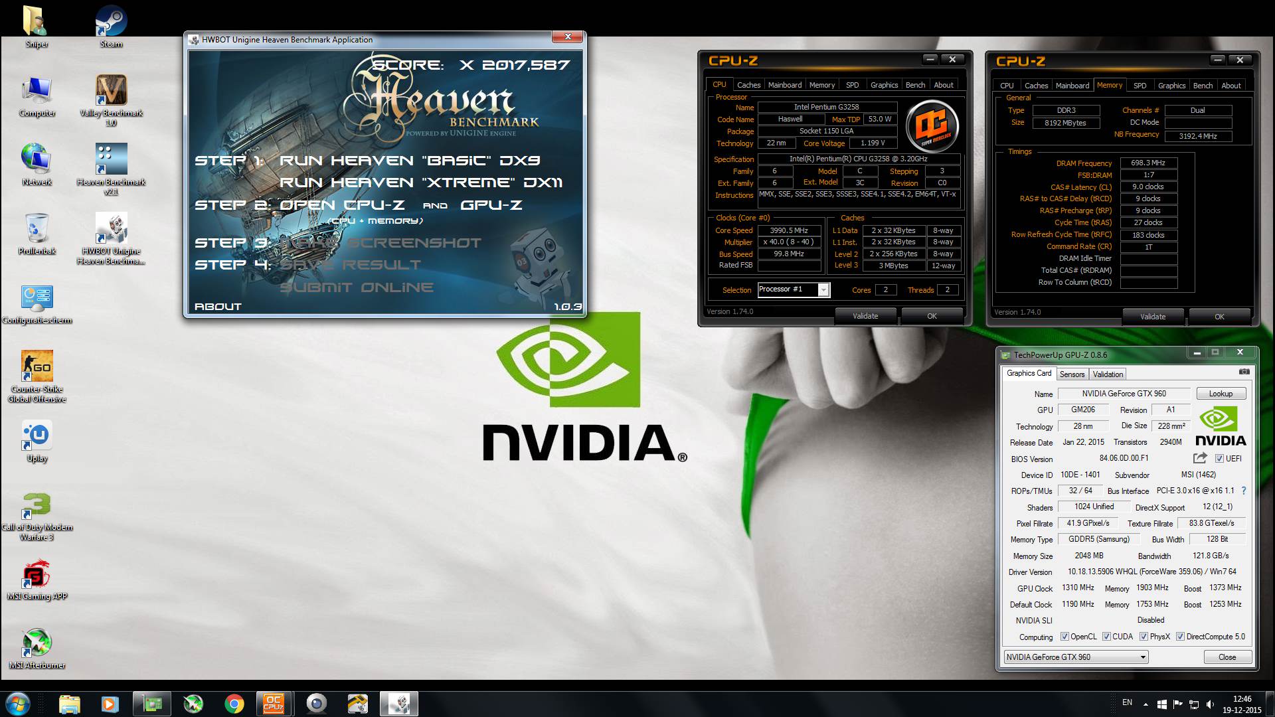1275x717 pixels.
Task: Switch to the Sensors tab in GPU-Z
Action: tap(1072, 374)
